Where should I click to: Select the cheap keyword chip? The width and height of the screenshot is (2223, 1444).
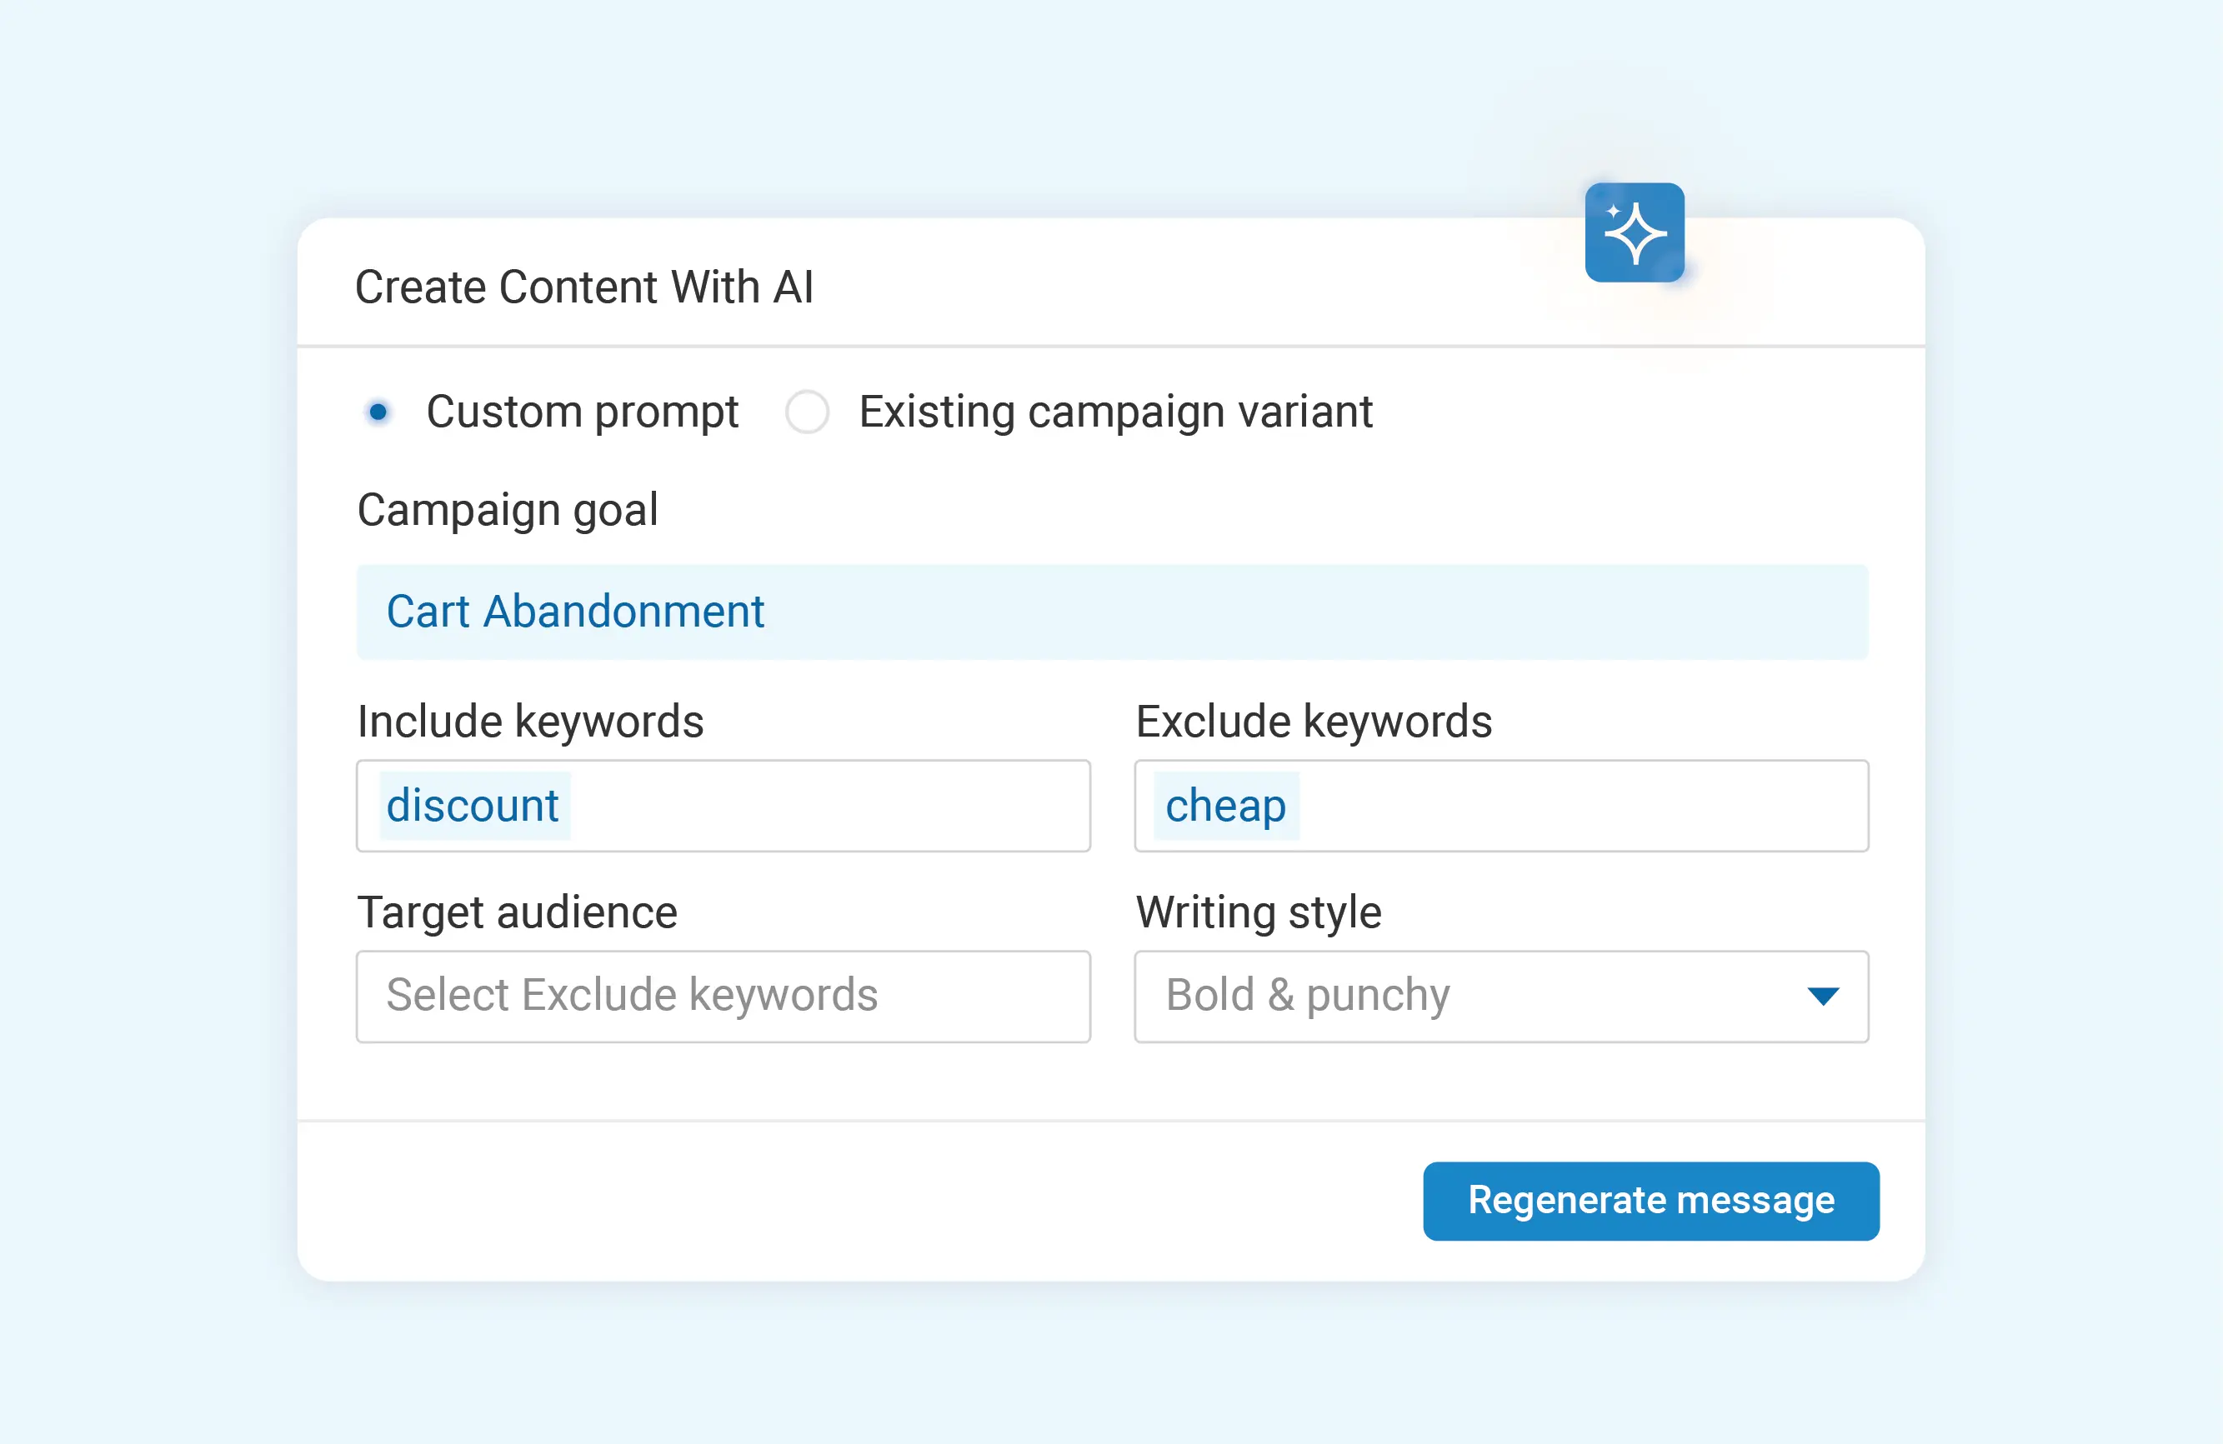(x=1225, y=805)
